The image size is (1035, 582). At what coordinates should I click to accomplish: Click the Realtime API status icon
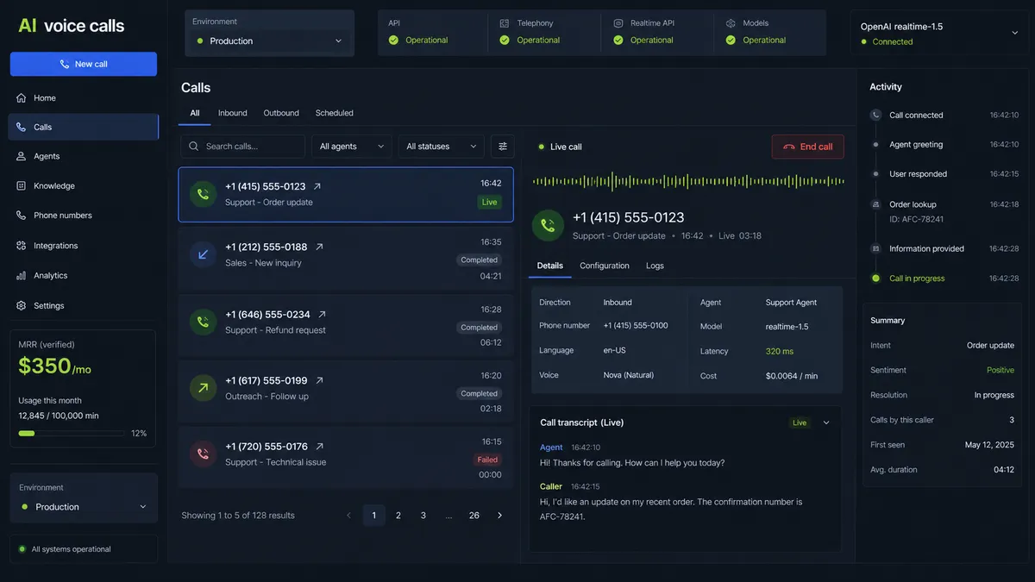618,23
